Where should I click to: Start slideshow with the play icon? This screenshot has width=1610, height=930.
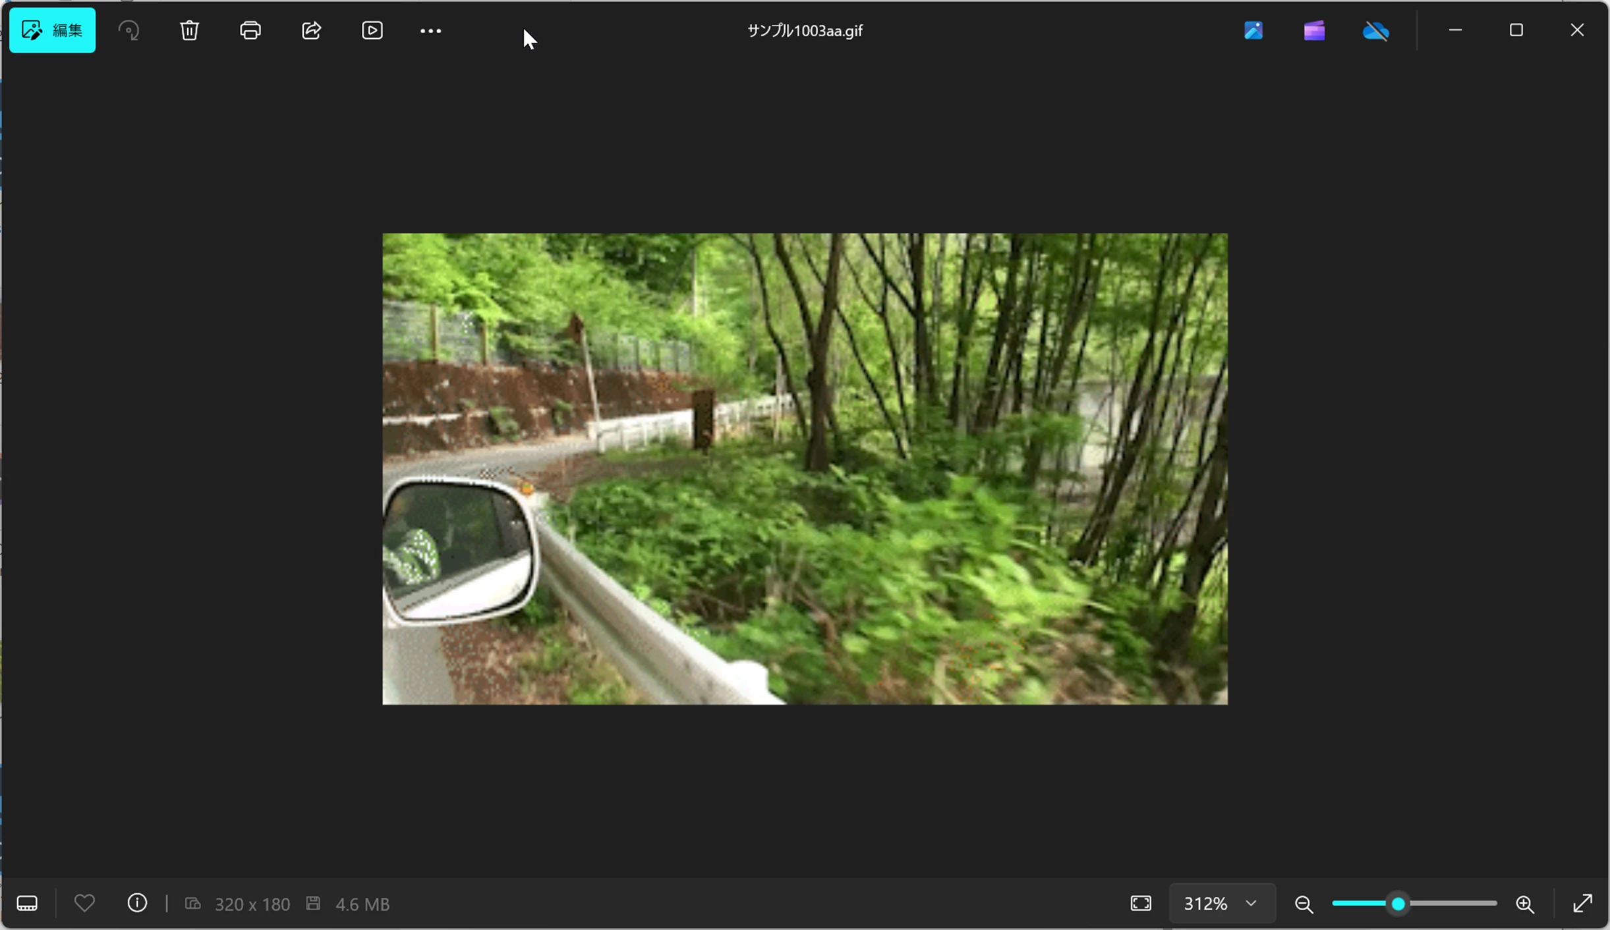click(372, 30)
